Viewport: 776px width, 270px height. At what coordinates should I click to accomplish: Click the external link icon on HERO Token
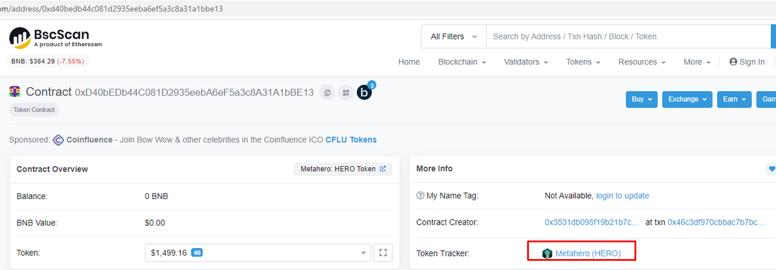pyautogui.click(x=382, y=169)
